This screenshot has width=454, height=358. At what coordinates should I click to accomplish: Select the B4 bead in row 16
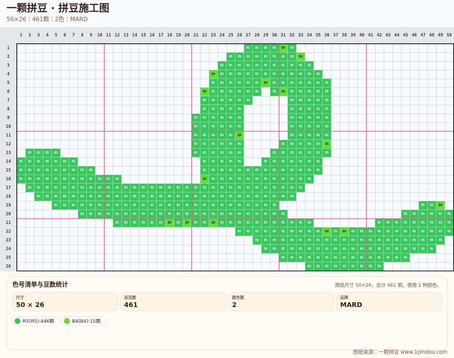click(x=205, y=179)
